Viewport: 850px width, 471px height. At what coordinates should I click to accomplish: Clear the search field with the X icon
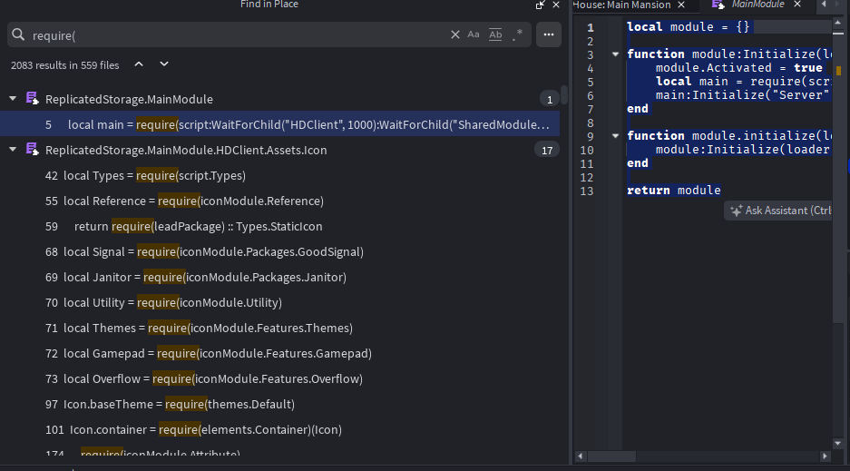455,34
